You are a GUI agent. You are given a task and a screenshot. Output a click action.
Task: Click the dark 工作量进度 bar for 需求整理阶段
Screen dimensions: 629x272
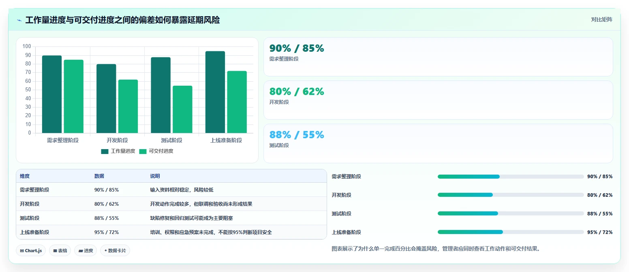(x=52, y=94)
